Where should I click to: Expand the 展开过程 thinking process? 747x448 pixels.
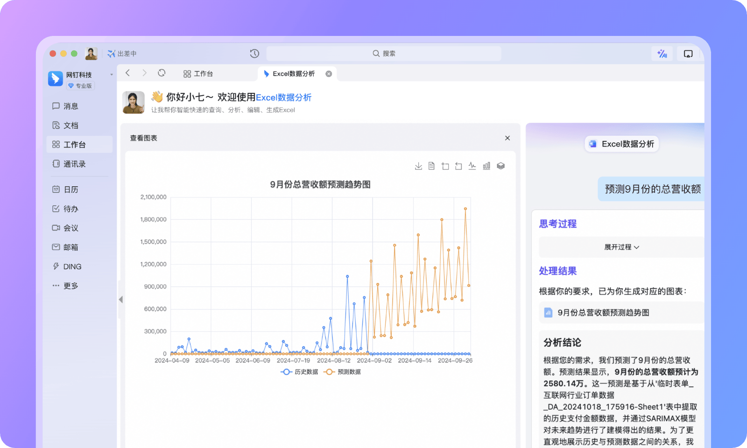tap(621, 247)
